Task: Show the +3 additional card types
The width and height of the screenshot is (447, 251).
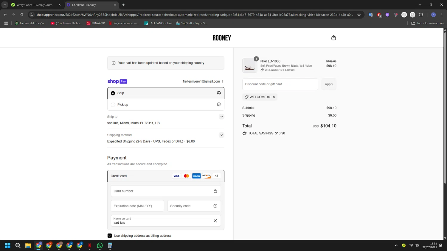Action: (217, 176)
